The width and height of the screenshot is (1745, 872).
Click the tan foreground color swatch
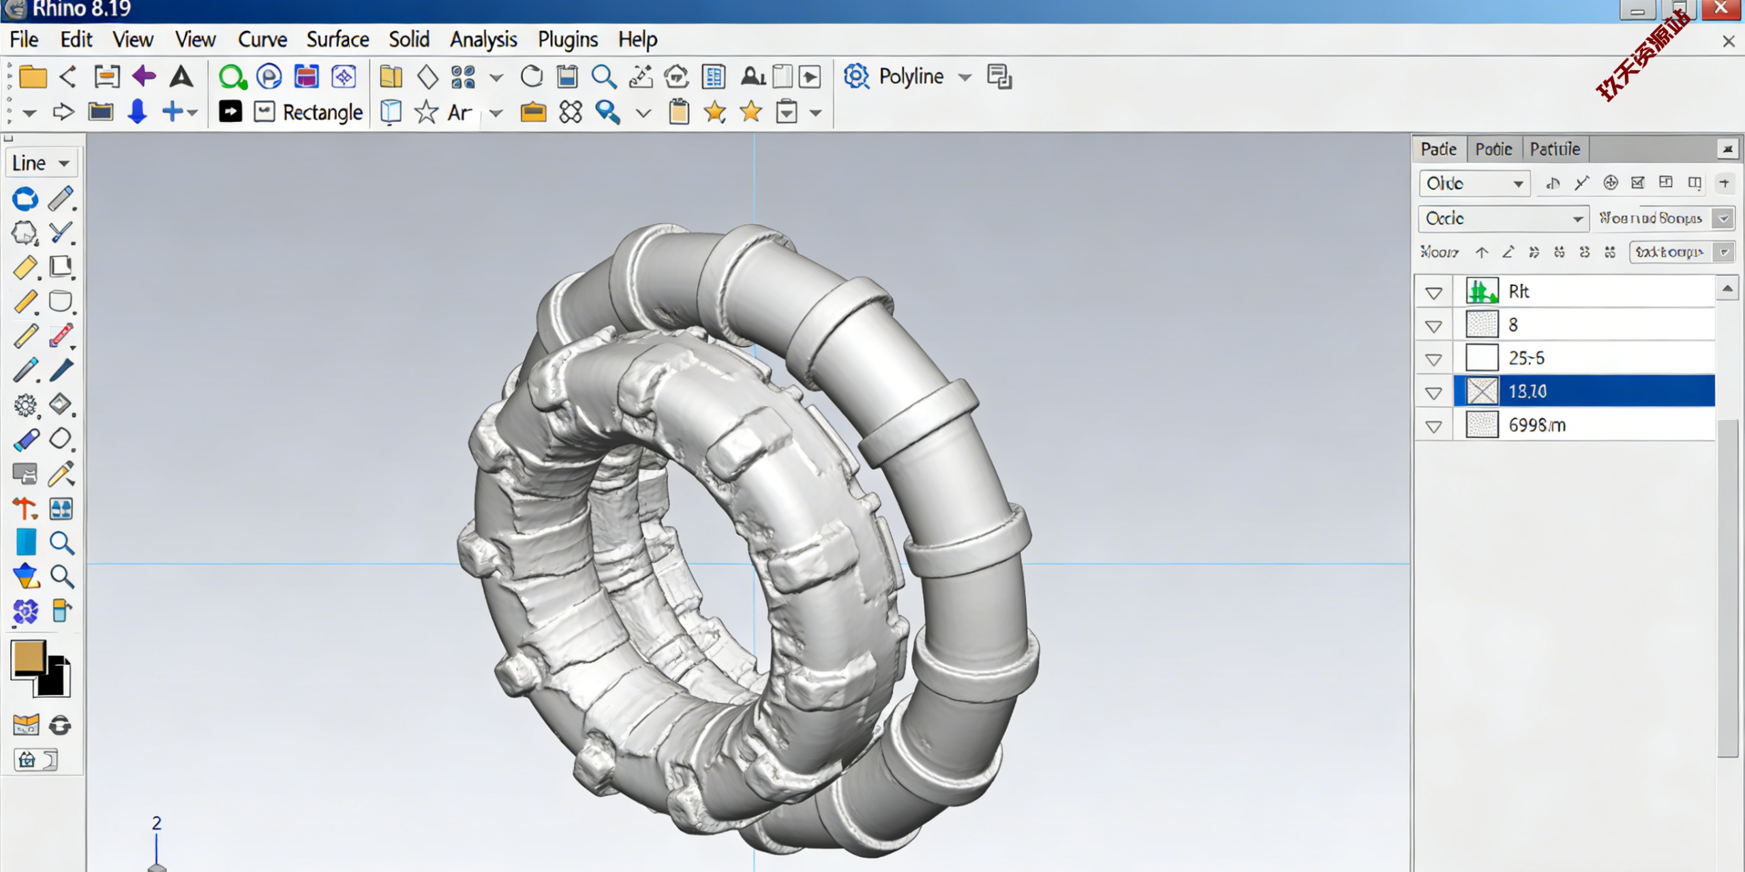[29, 657]
